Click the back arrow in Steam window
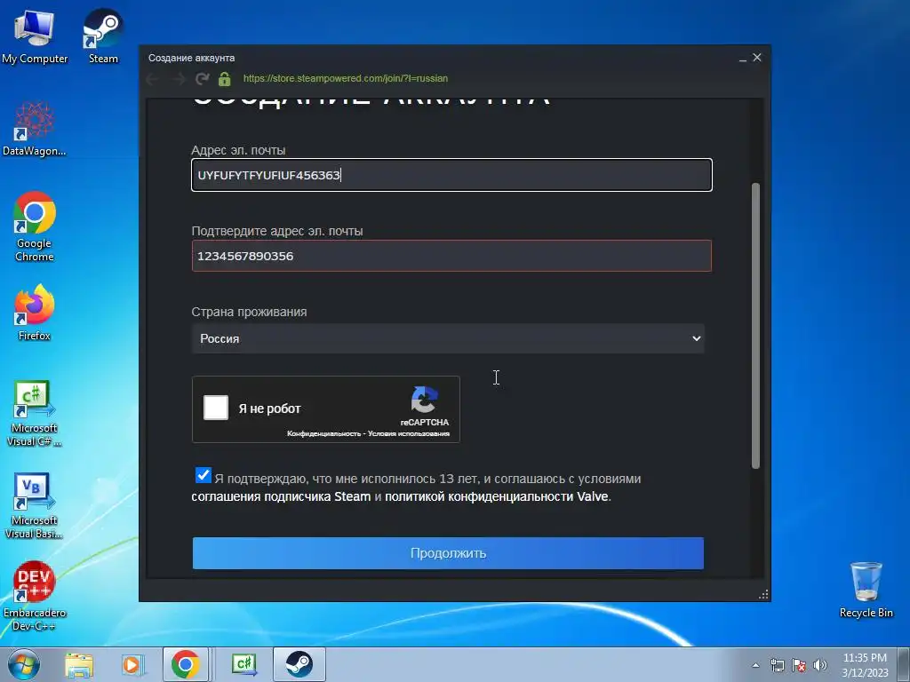The width and height of the screenshot is (910, 682). coord(153,79)
